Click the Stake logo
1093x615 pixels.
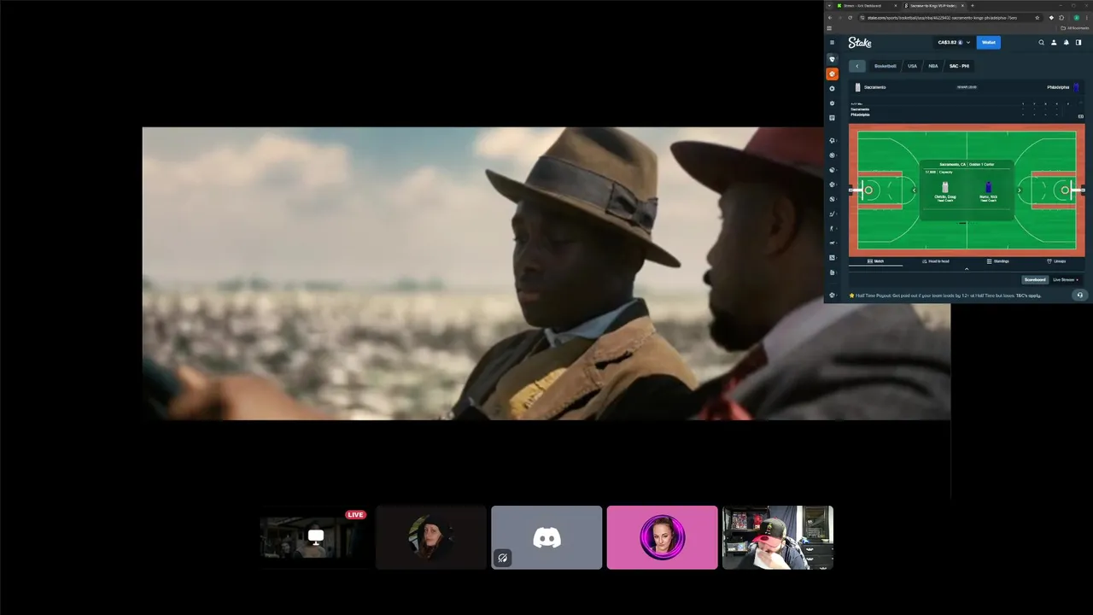[860, 43]
